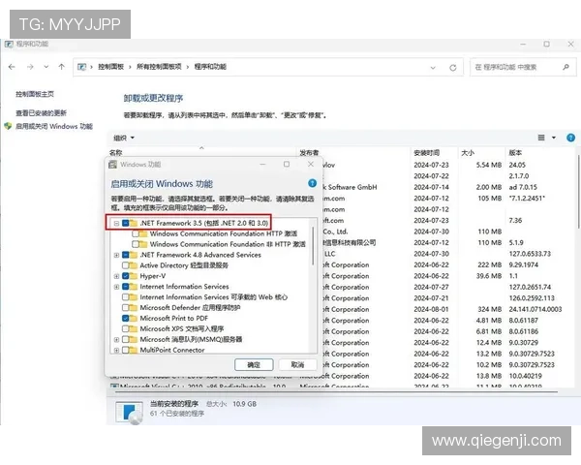
Task: Check Microsoft XPS 文档写入程序
Action: click(125, 329)
